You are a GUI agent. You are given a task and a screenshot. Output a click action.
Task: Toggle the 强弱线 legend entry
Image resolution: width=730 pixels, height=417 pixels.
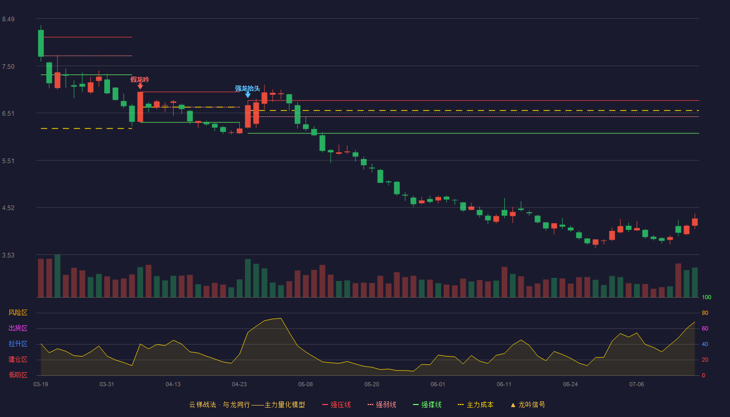click(x=382, y=404)
